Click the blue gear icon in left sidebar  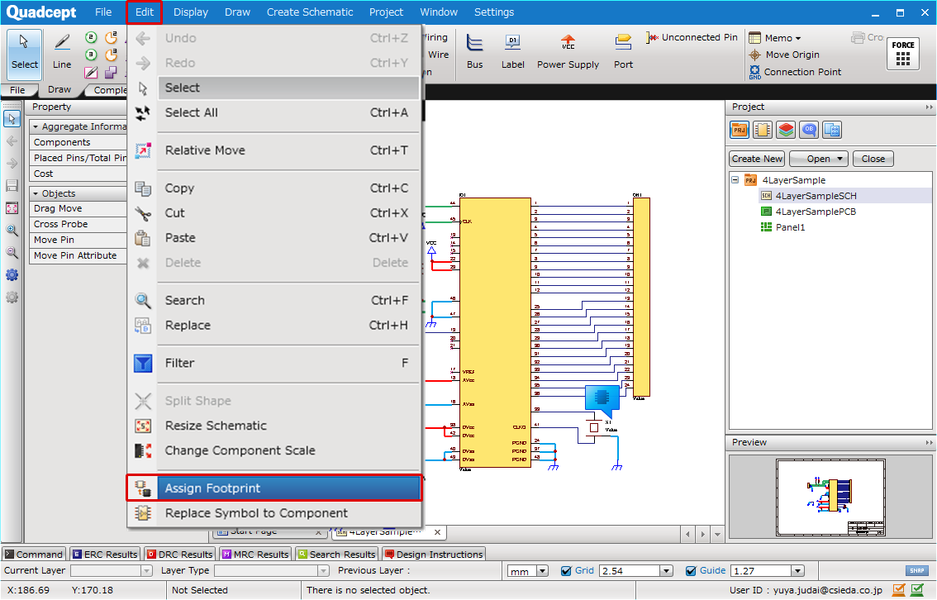click(12, 275)
